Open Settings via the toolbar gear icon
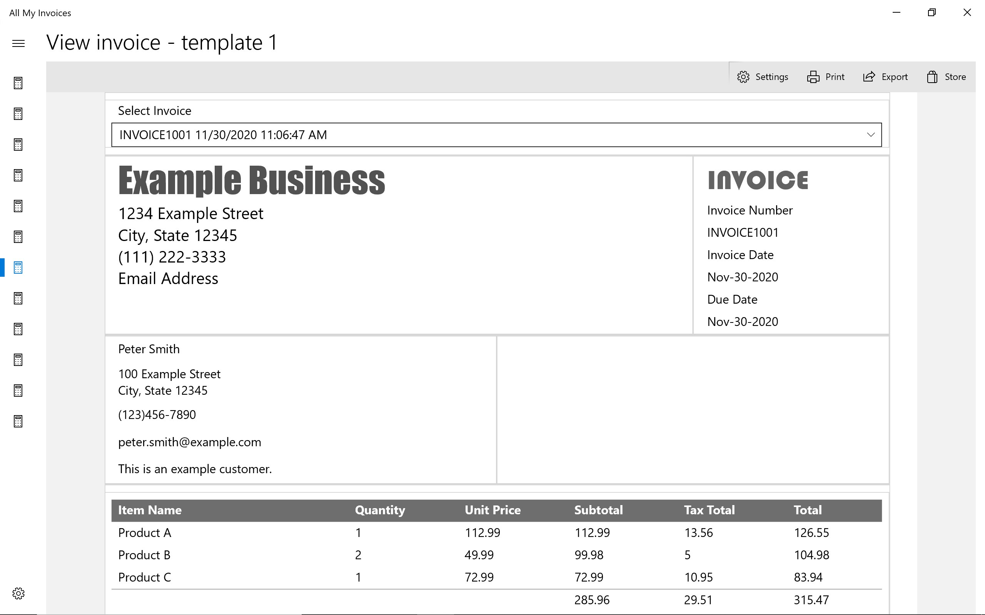 743,76
